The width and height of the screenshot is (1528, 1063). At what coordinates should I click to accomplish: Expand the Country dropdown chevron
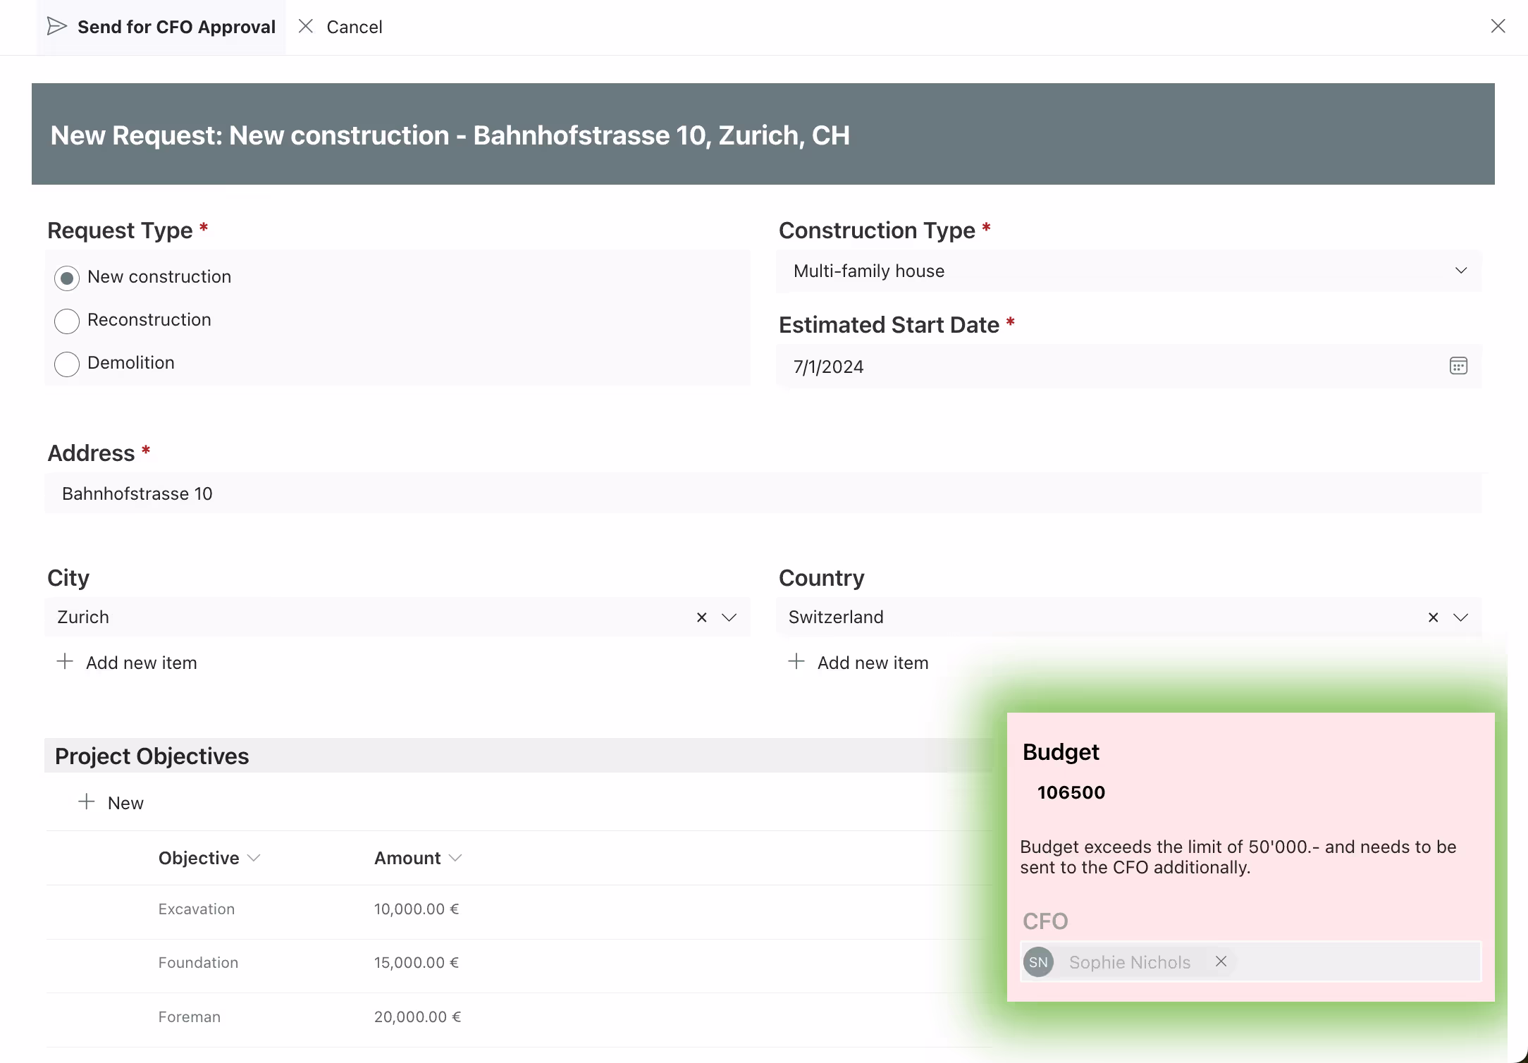(x=1461, y=617)
